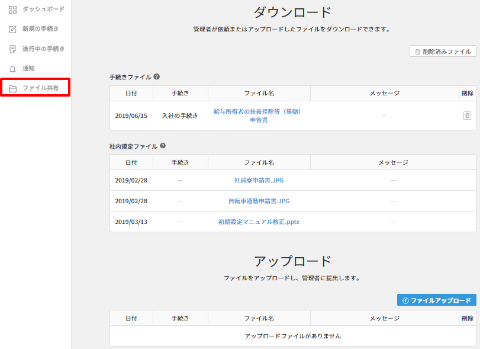Click the in-progress procedures document icon
The width and height of the screenshot is (480, 349).
(12, 49)
